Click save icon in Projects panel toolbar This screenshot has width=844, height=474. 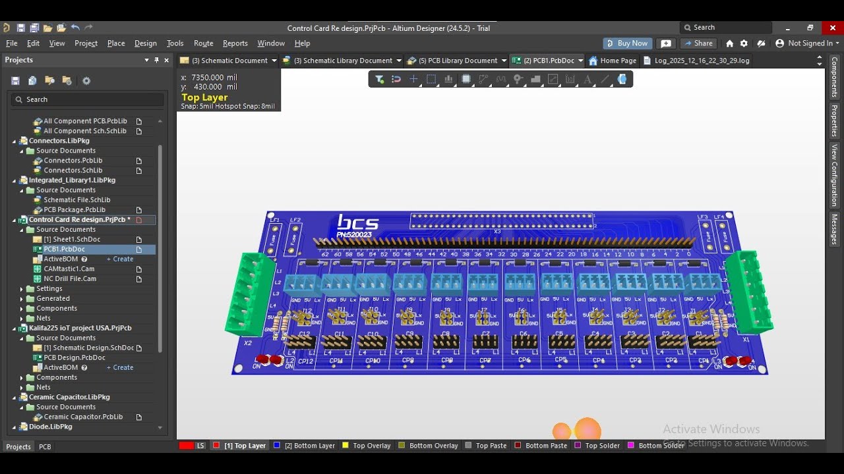[x=15, y=80]
